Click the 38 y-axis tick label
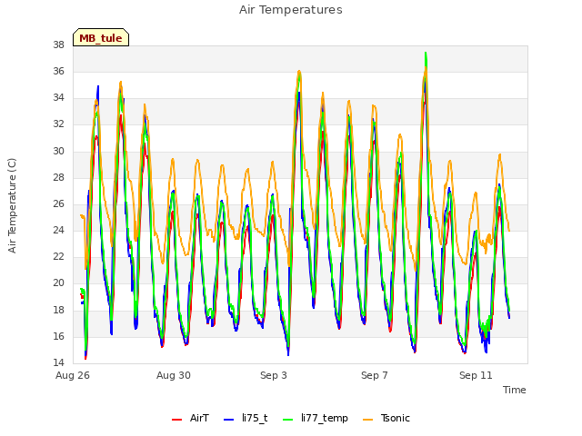582x436 pixels. click(58, 45)
